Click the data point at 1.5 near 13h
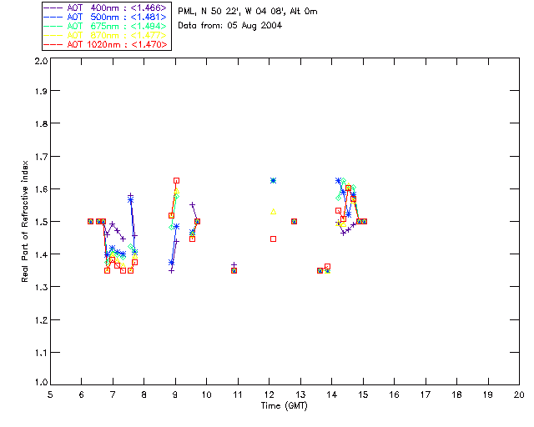The image size is (534, 427). (295, 221)
